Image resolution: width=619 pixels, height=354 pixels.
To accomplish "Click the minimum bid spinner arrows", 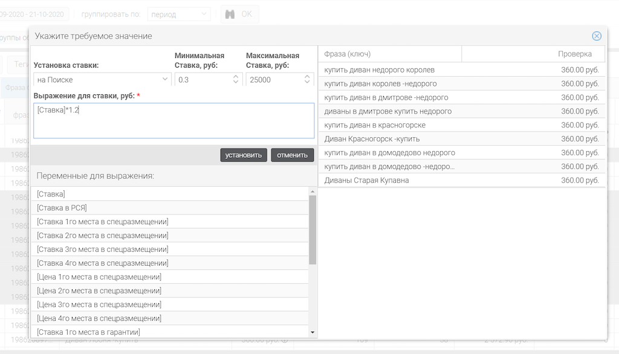I will click(x=235, y=80).
